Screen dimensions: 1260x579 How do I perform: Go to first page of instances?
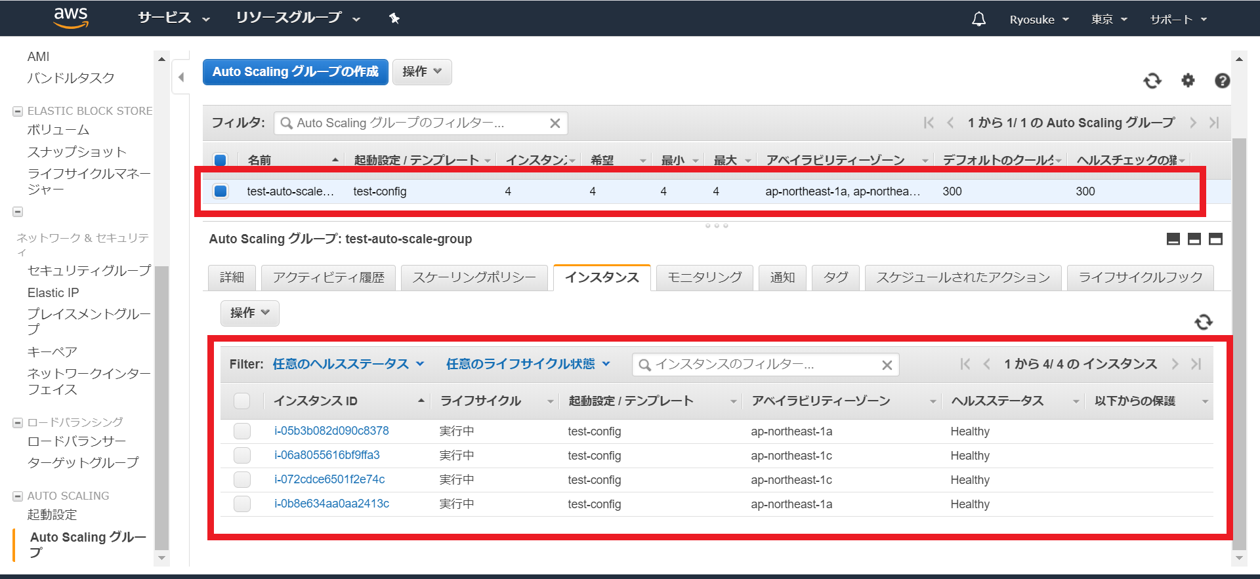click(965, 364)
